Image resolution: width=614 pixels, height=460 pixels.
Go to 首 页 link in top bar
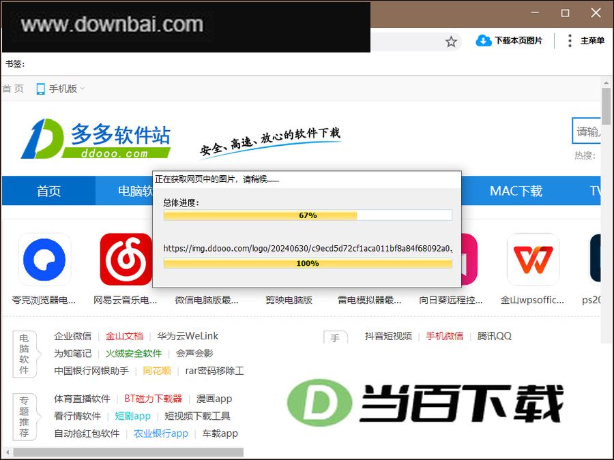click(13, 89)
